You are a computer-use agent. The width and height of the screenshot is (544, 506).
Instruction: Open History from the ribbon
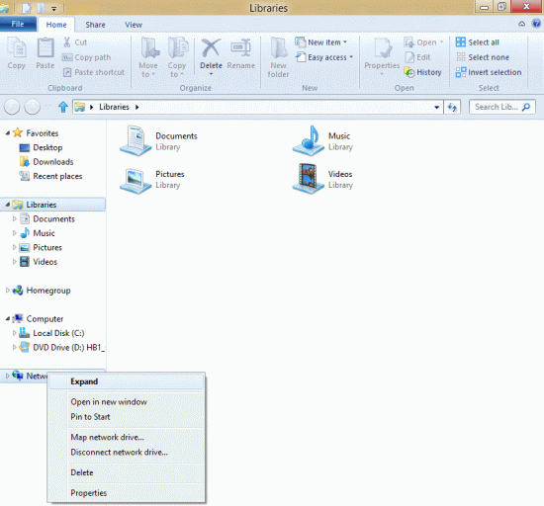[423, 72]
